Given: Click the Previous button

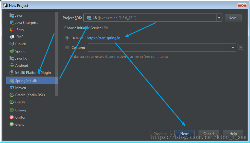Looking at the screenshot, I should [x=160, y=134].
